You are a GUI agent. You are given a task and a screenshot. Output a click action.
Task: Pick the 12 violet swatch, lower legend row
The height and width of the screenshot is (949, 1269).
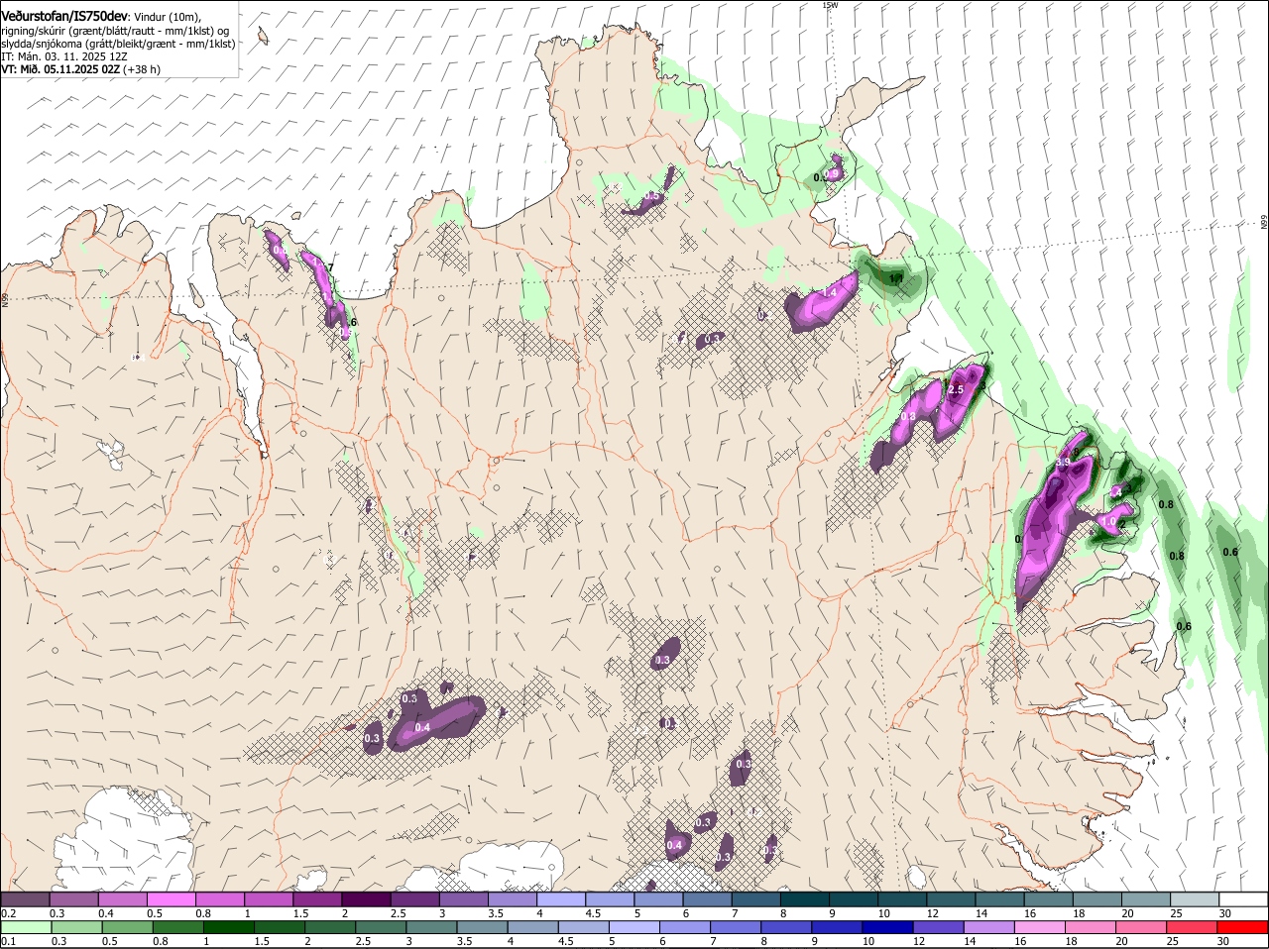point(939,927)
